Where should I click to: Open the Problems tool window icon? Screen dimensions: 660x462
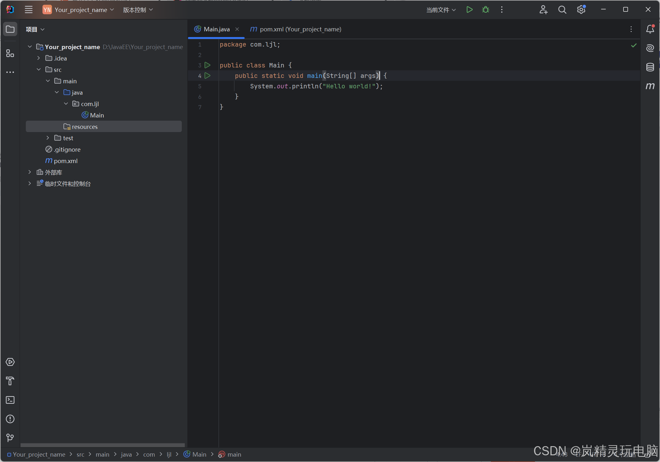click(x=10, y=419)
